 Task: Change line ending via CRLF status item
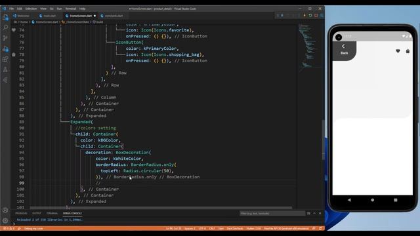click(212, 229)
